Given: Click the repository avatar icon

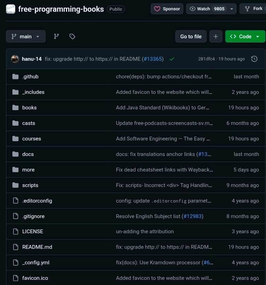Looking at the screenshot, I should pos(11,9).
